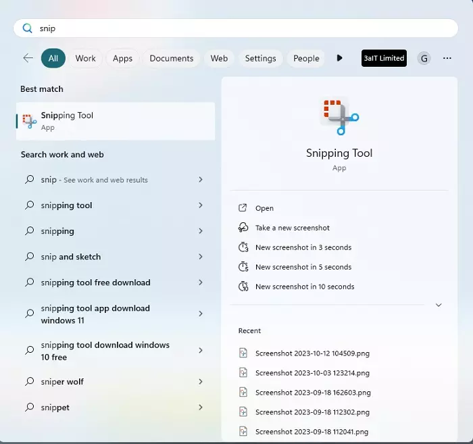Select Snipping Tool App best match result
This screenshot has width=473, height=444.
[116, 121]
